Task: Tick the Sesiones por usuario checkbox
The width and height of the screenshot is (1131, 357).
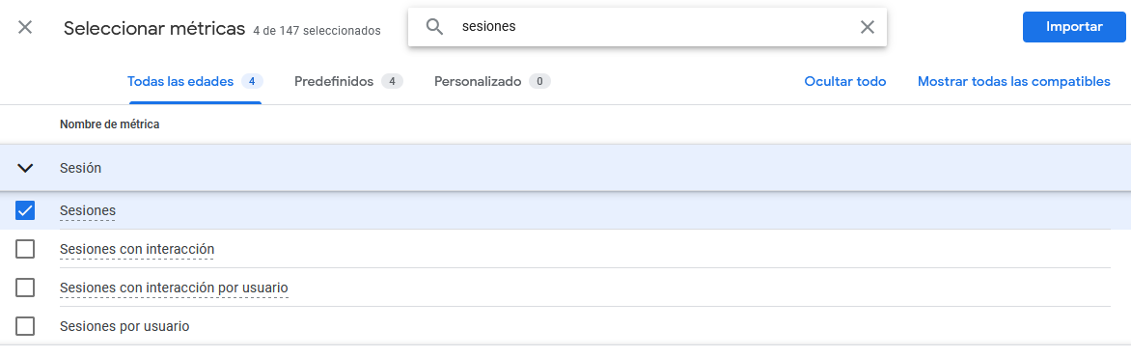Action: pyautogui.click(x=25, y=326)
